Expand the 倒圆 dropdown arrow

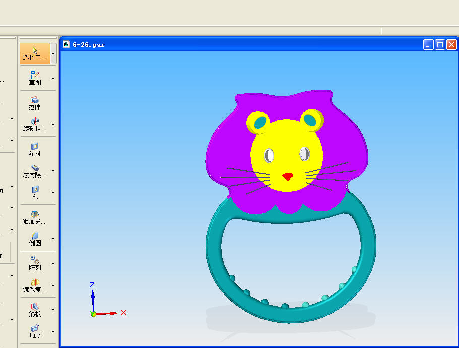click(53, 239)
